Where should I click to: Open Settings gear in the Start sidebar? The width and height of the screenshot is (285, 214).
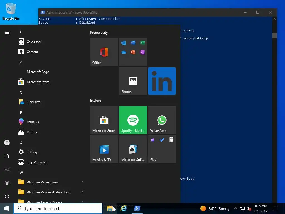coord(7,183)
